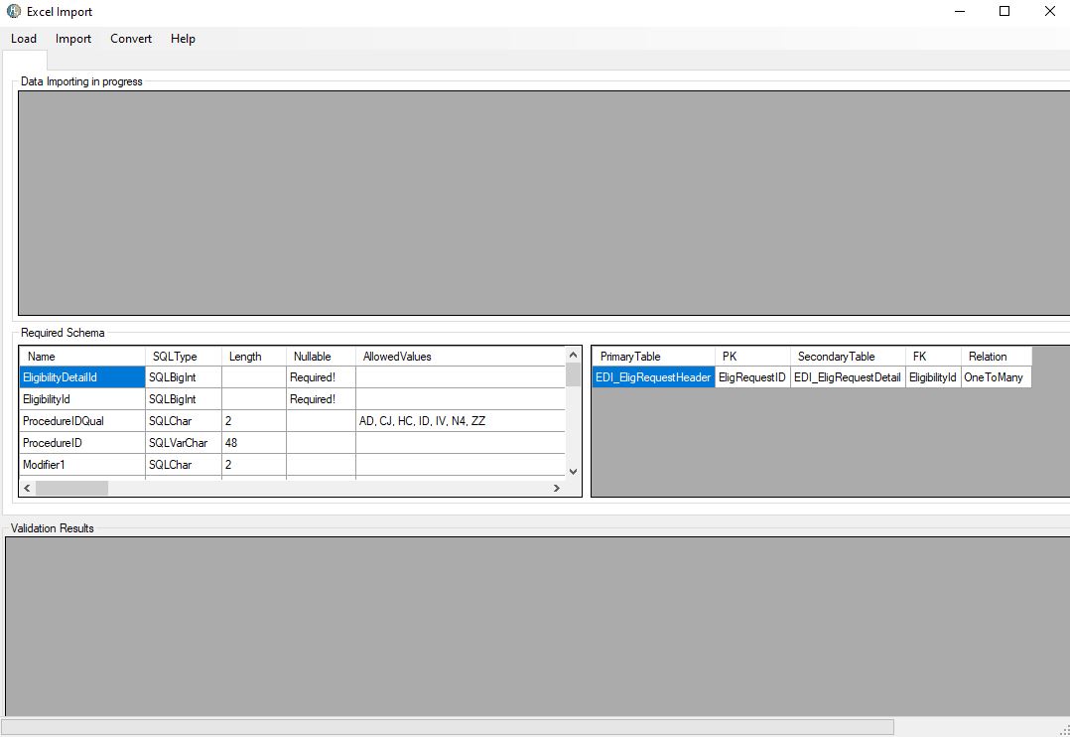
Task: Click the Excel Import app icon in title bar
Action: point(14,12)
